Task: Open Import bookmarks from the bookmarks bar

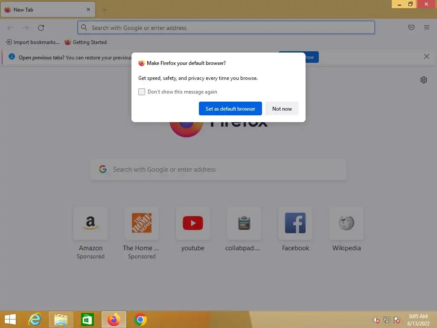Action: 32,42
